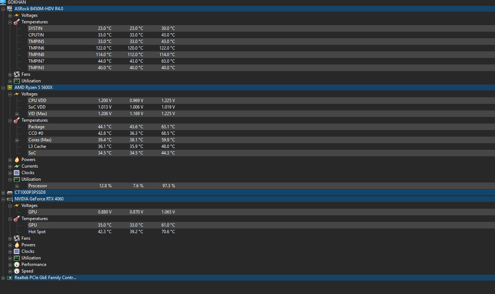495x294 pixels.
Task: Expand the Cores (Max) temperature row
Action: (17, 140)
